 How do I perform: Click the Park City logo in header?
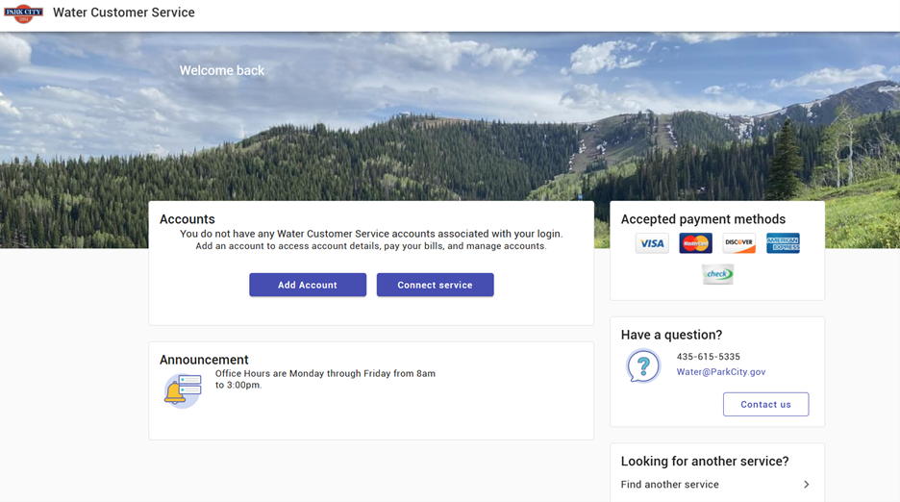(23, 13)
